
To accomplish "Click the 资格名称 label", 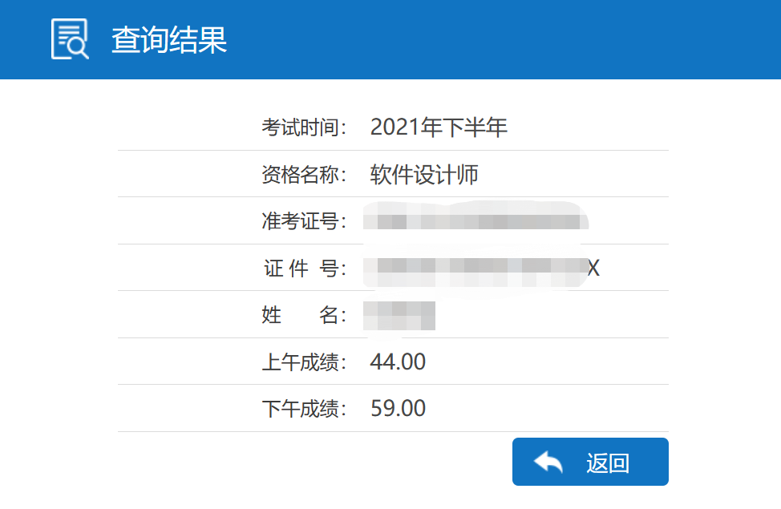I will [304, 175].
